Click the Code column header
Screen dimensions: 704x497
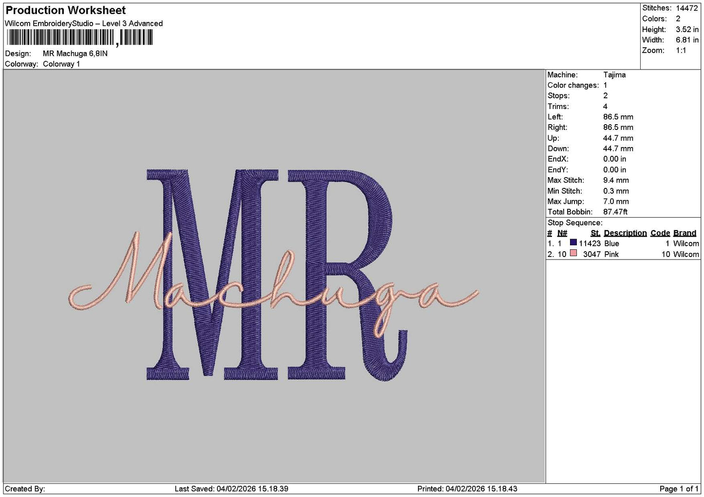[x=660, y=233]
